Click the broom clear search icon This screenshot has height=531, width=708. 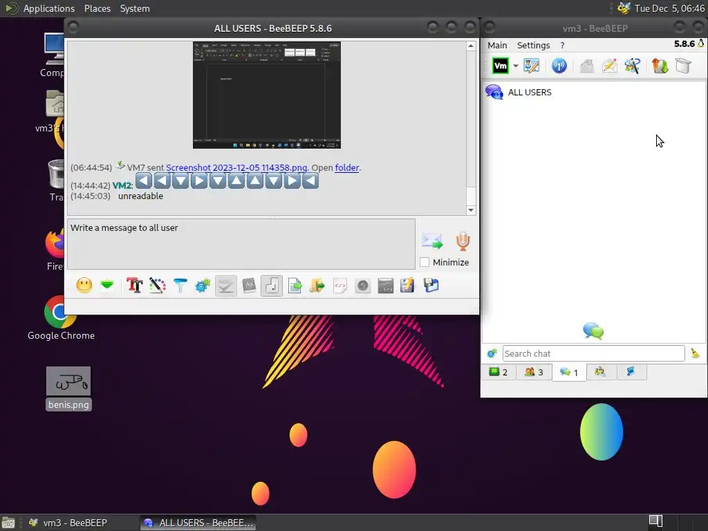point(695,353)
